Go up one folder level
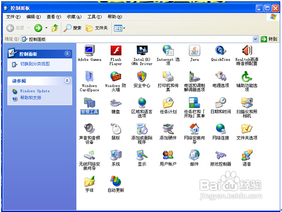Viewport: 282px width, 212px height. (x=55, y=28)
